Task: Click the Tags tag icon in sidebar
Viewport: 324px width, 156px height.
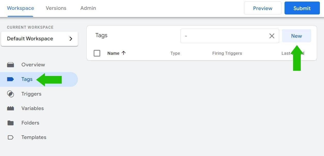Action: click(x=10, y=79)
